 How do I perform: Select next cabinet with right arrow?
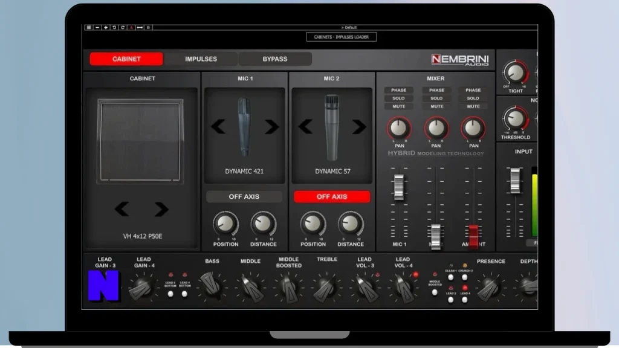[161, 208]
